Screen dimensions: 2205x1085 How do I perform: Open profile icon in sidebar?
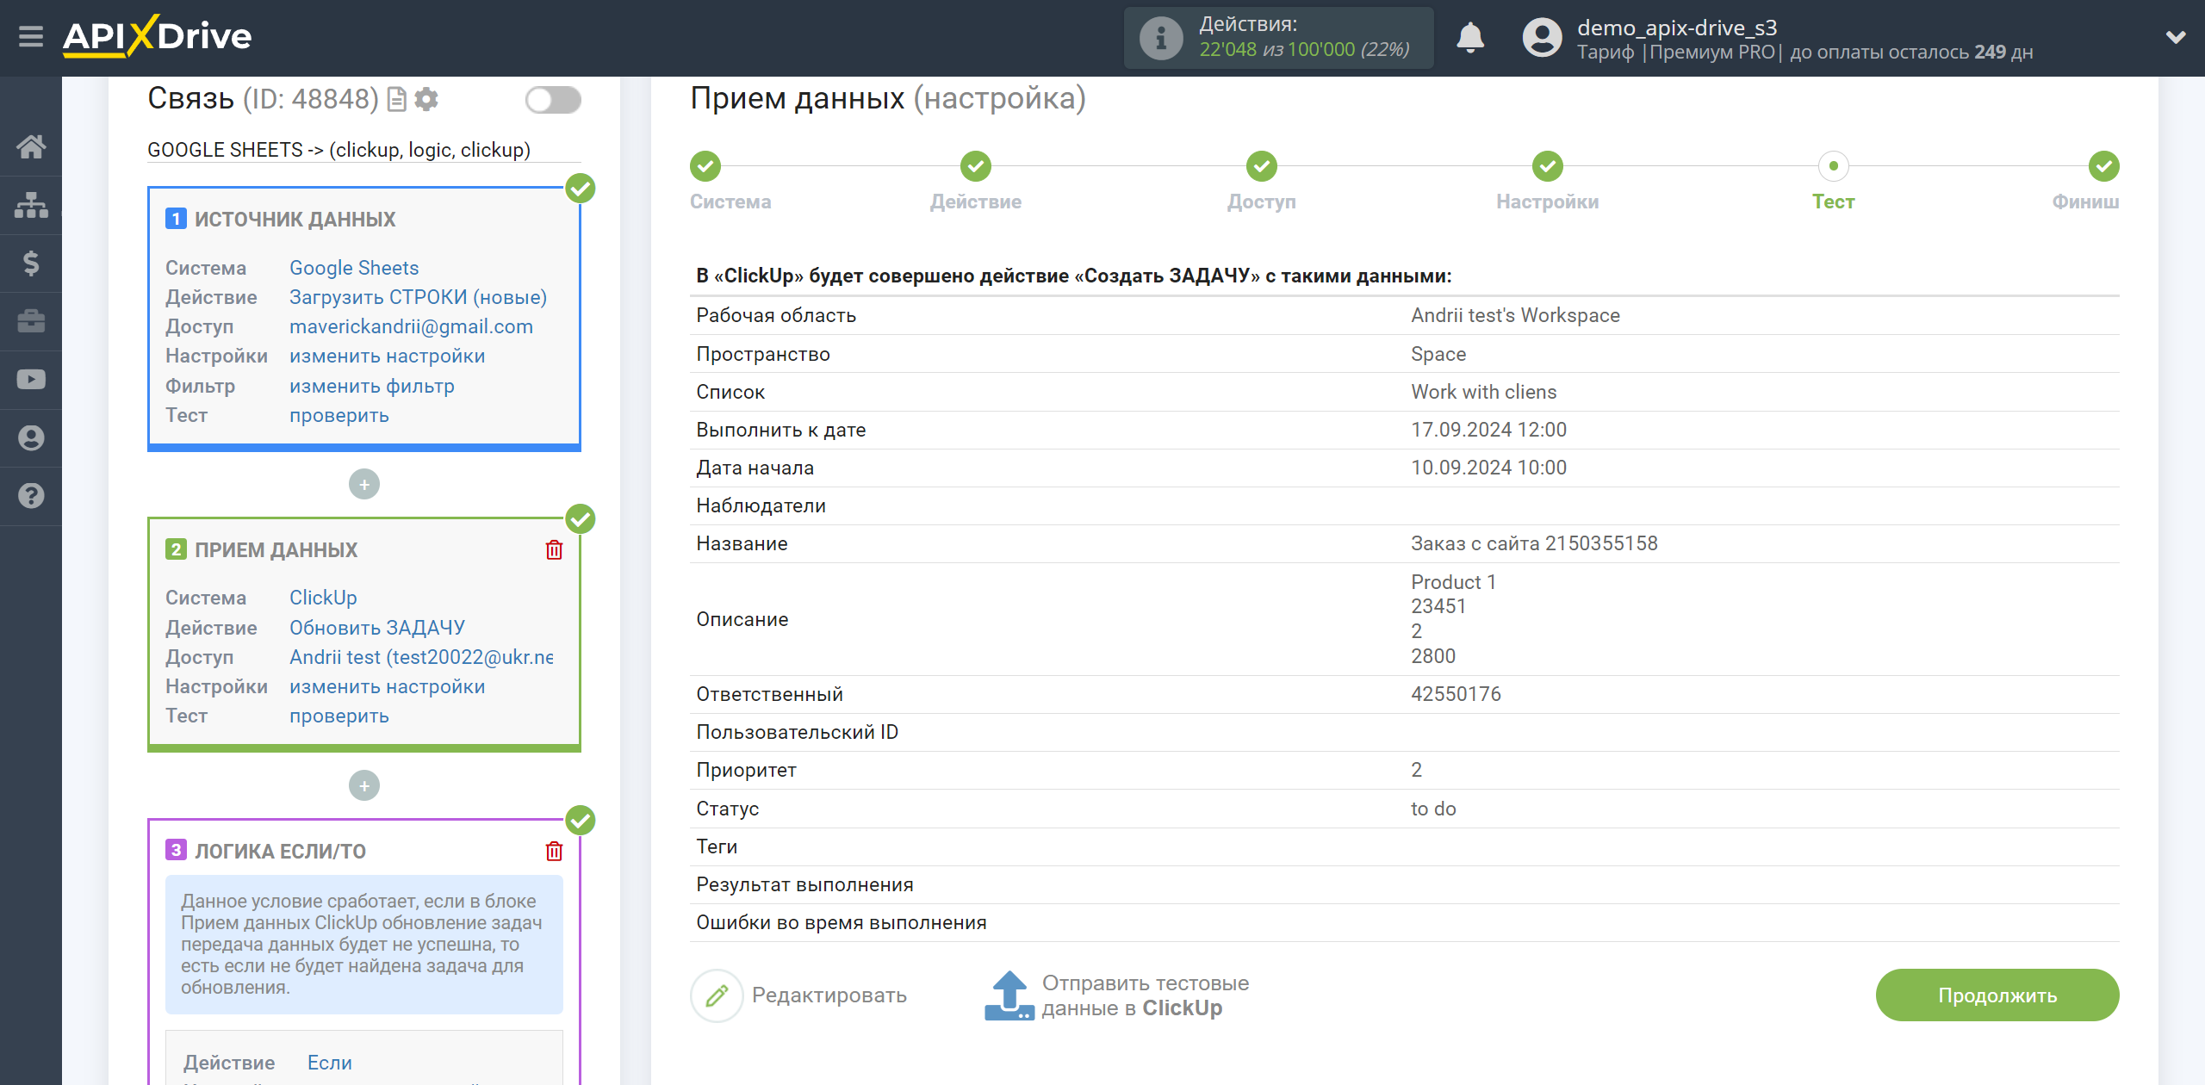[x=31, y=438]
